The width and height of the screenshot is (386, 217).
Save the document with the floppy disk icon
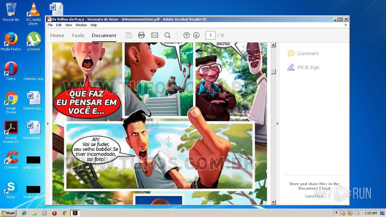coord(129,35)
